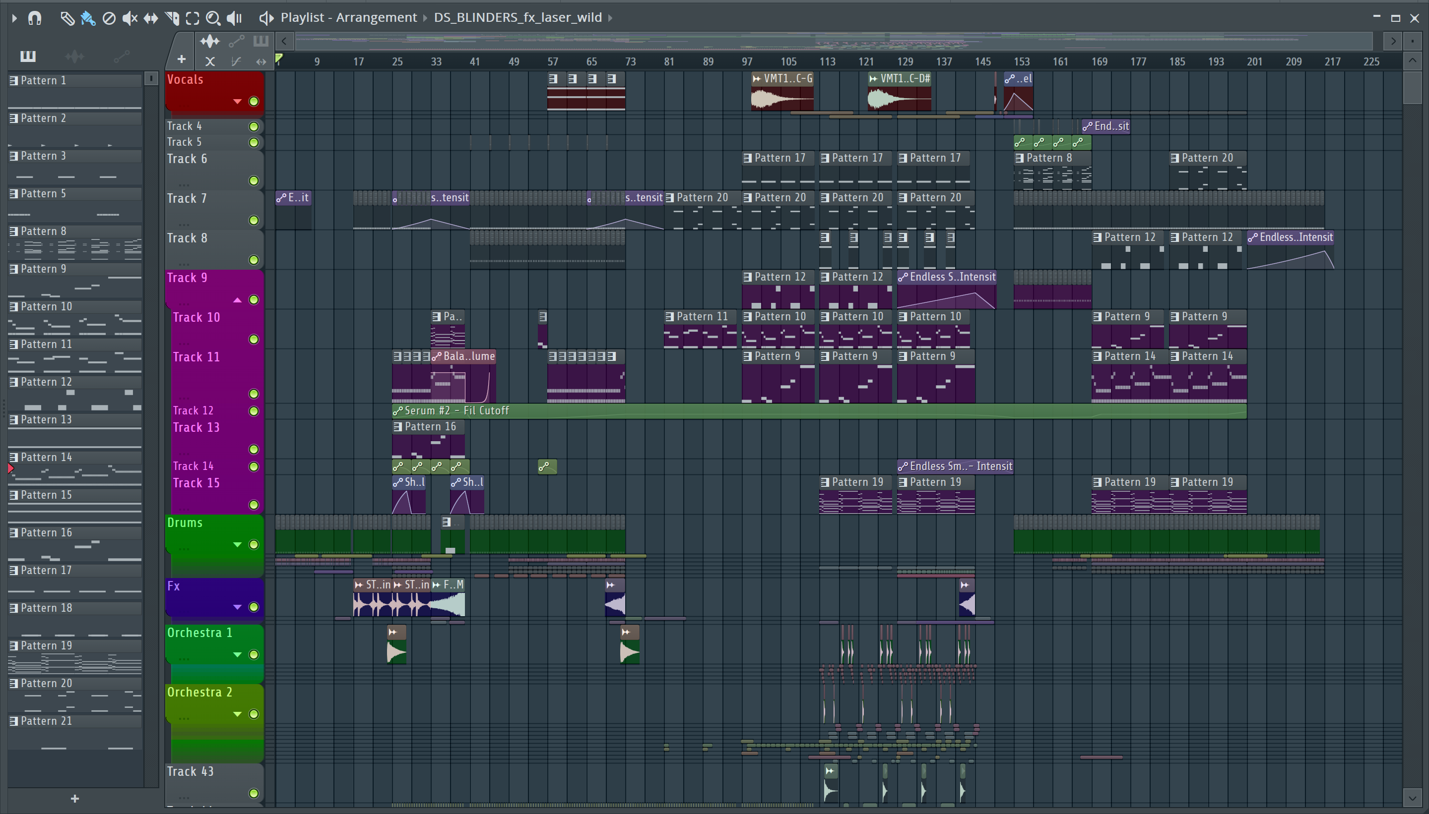
Task: Focus automation clips icon in clip toolbar
Action: point(236,41)
